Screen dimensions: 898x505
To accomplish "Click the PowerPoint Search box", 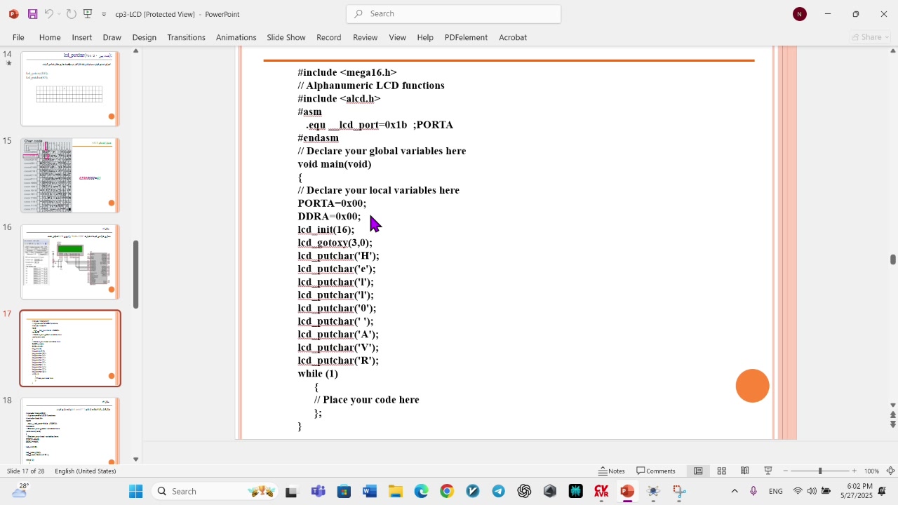I will (x=453, y=14).
